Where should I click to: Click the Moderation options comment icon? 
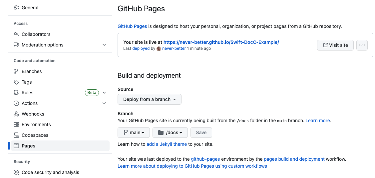point(16,45)
